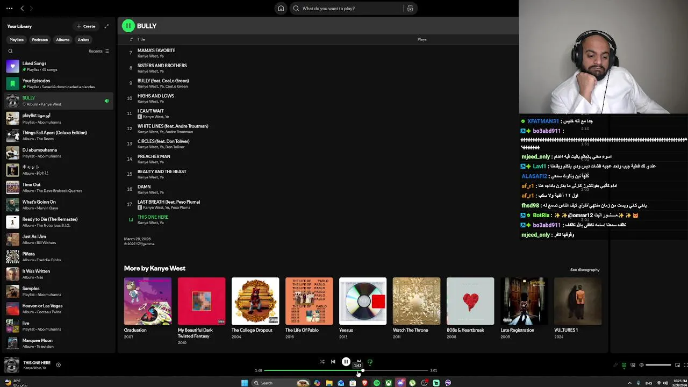The width and height of the screenshot is (688, 387).
Task: Sort the tracklist by Plays column
Action: [x=422, y=39]
